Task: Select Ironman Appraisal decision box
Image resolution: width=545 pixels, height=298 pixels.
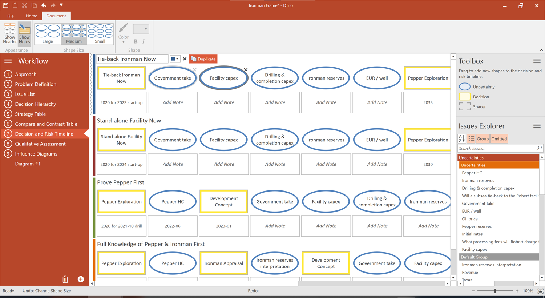Action: point(224,263)
